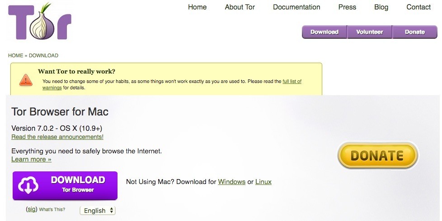Click the orange warning triangle icon

coord(26,80)
